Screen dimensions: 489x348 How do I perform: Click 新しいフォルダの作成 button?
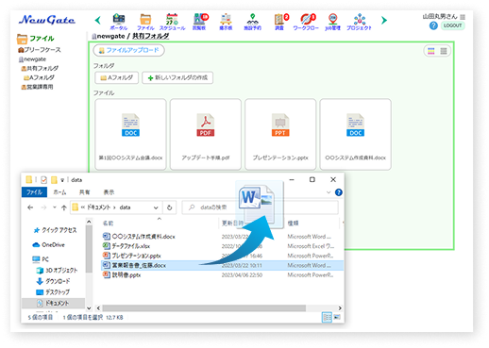click(177, 77)
